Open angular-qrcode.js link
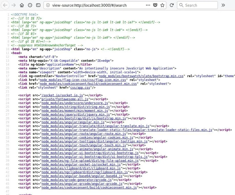The width and height of the screenshot is (235, 195). tap(82, 184)
